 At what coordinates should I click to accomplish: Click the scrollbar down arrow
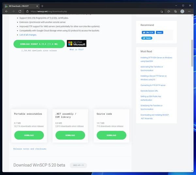(x=192, y=171)
